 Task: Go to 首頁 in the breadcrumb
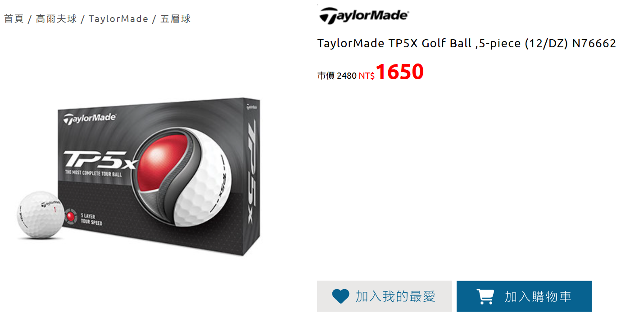pos(14,19)
